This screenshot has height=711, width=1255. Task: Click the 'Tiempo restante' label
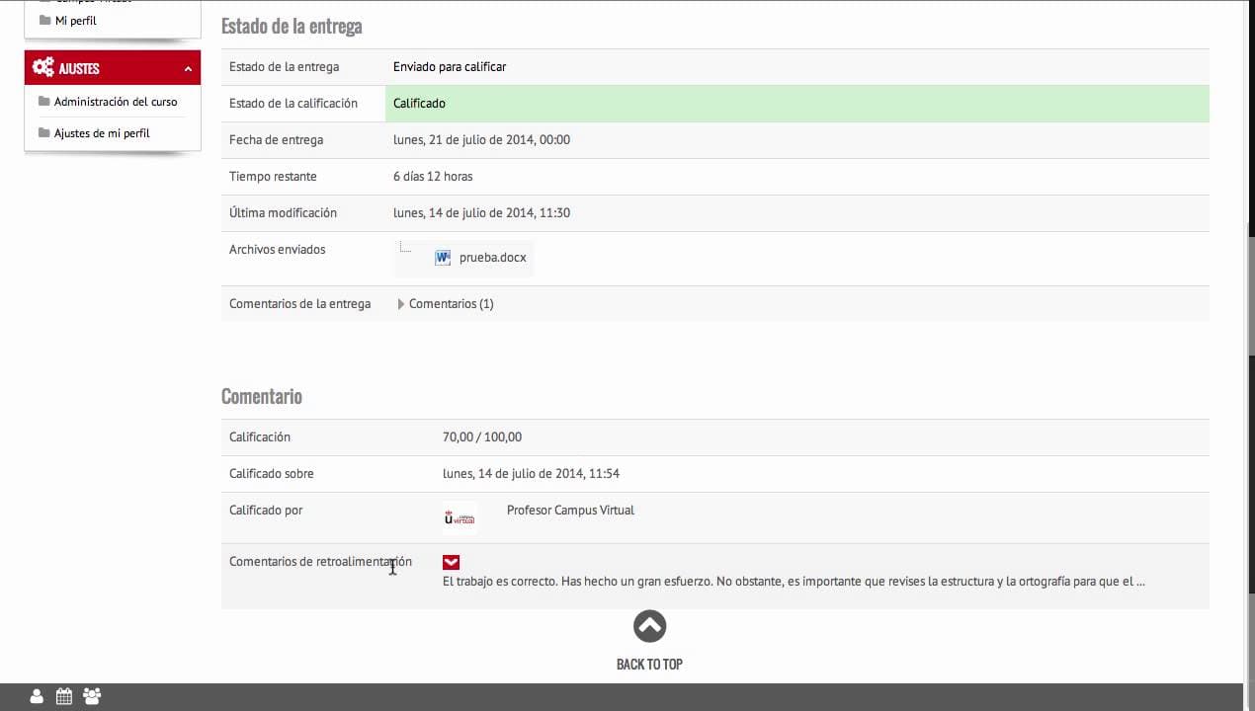point(273,177)
